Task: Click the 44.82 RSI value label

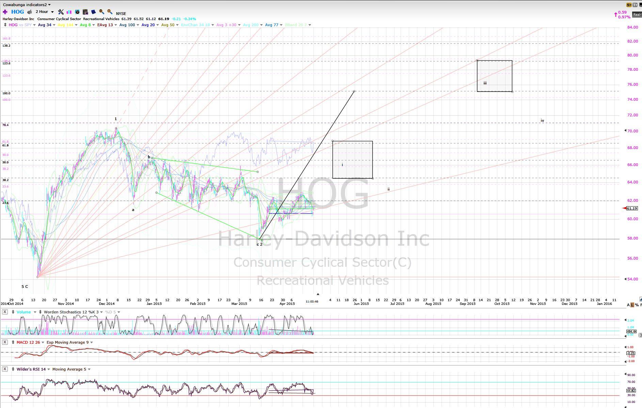Action: pos(631,391)
